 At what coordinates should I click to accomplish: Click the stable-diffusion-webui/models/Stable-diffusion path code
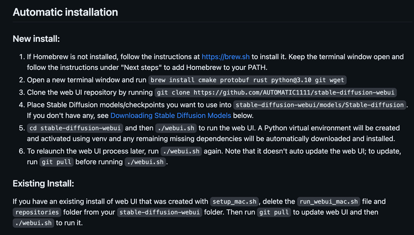point(320,105)
